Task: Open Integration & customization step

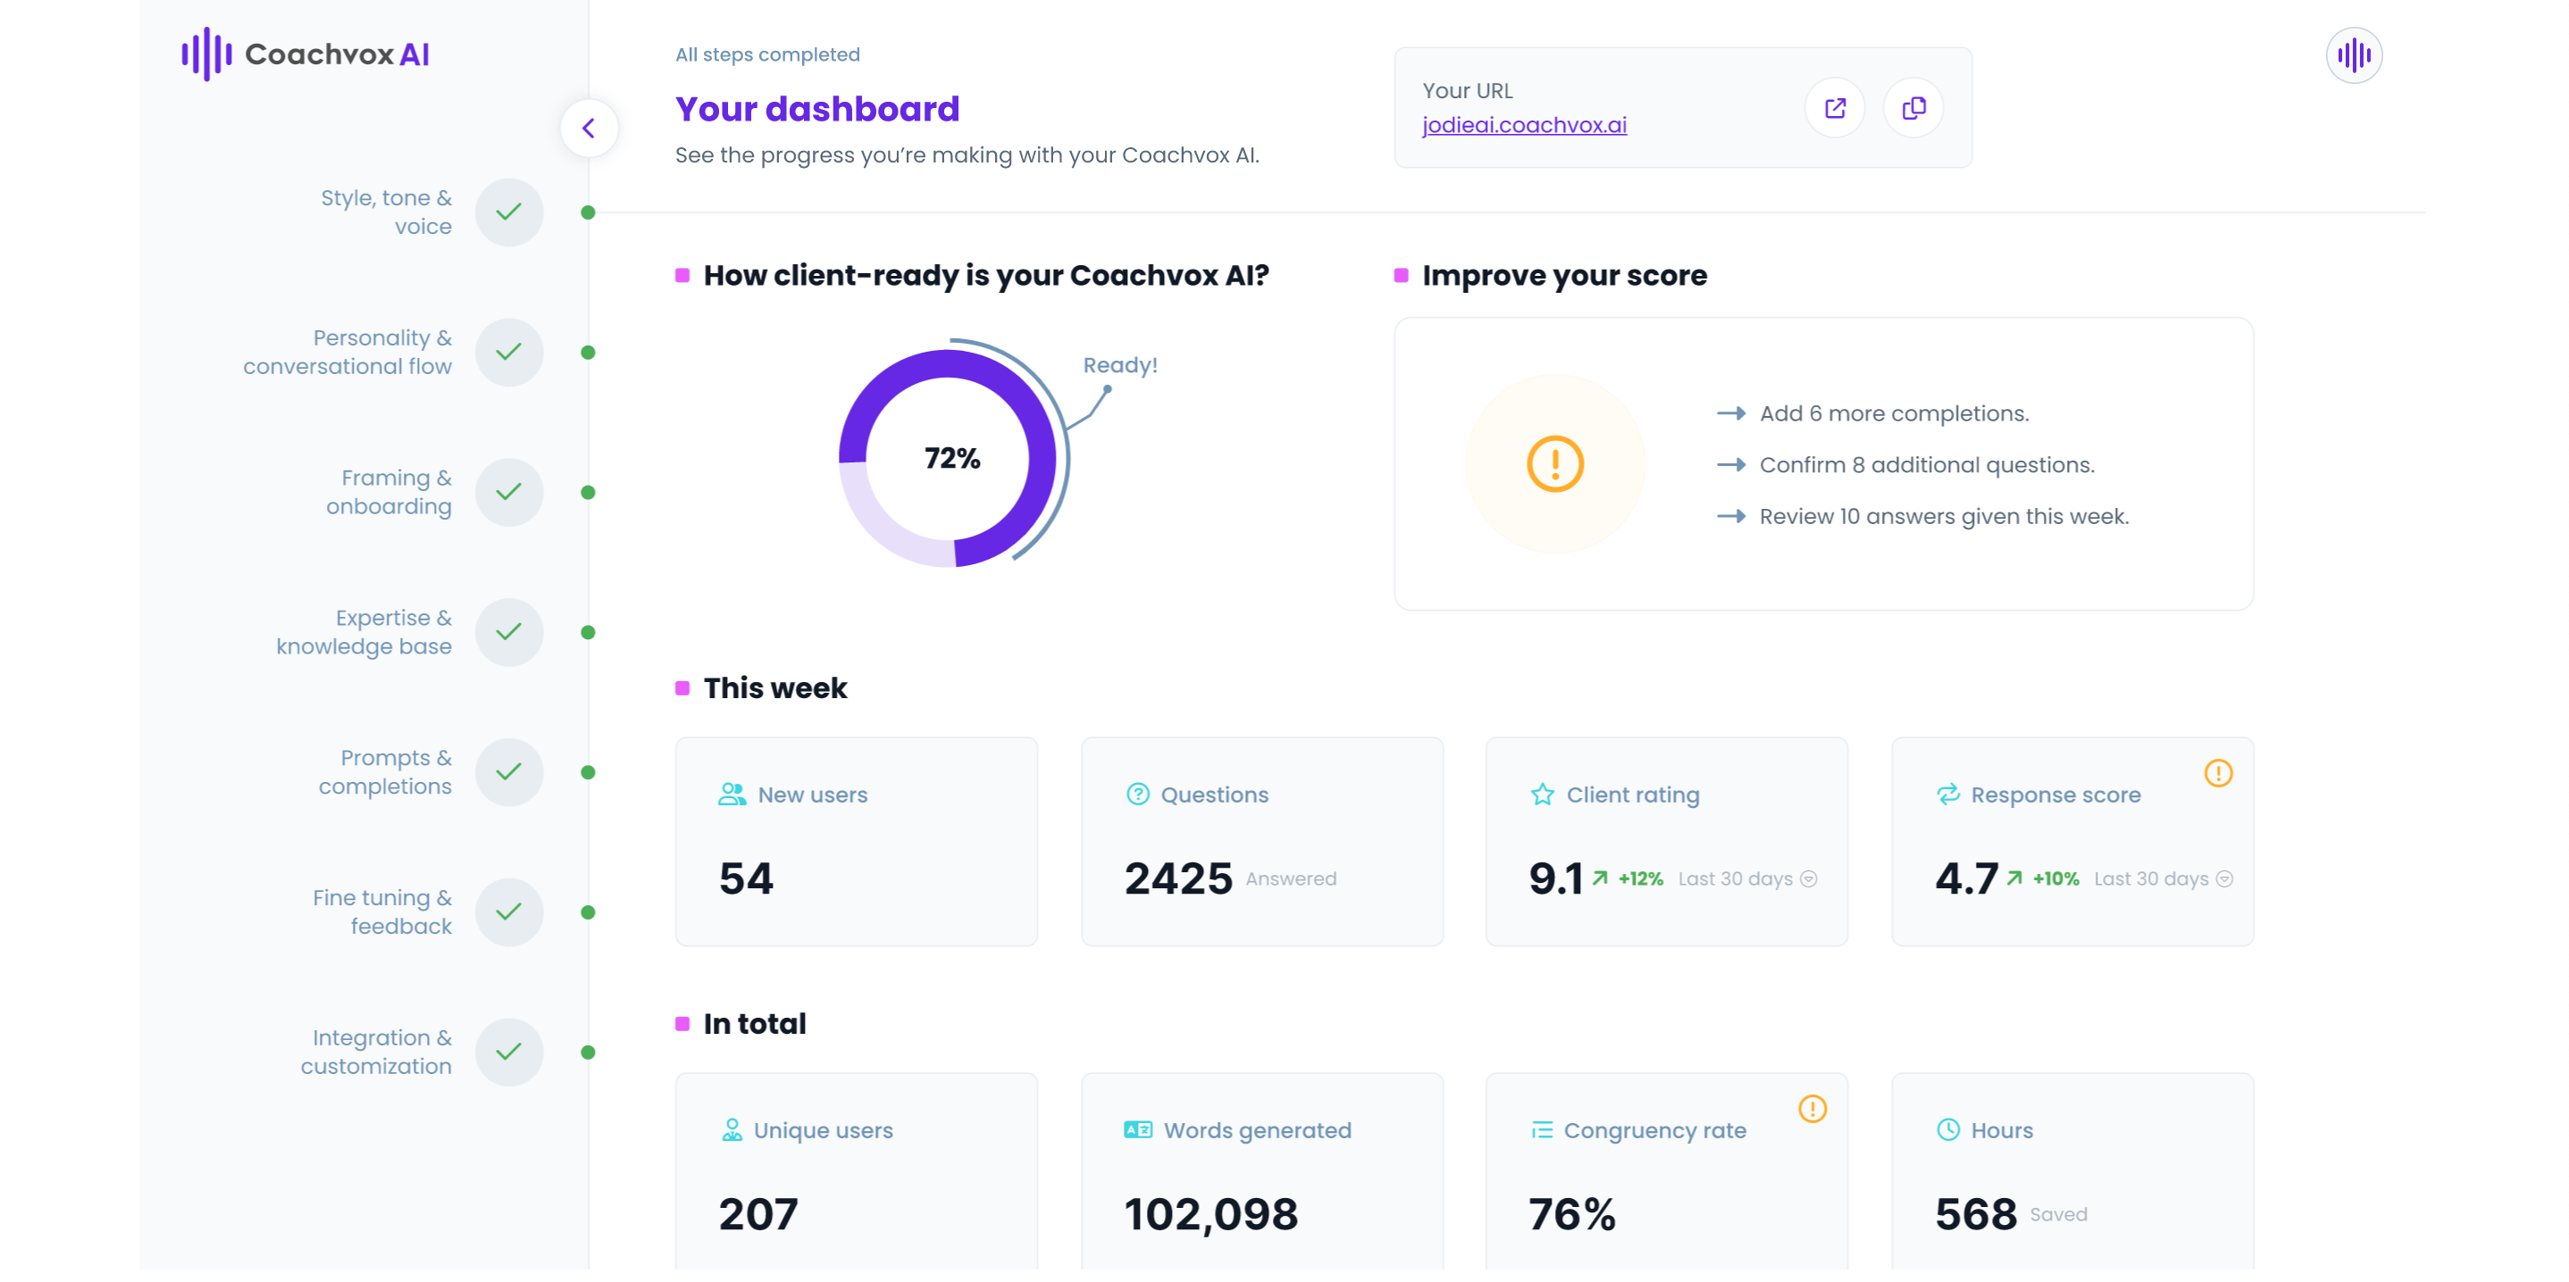Action: tap(376, 1052)
